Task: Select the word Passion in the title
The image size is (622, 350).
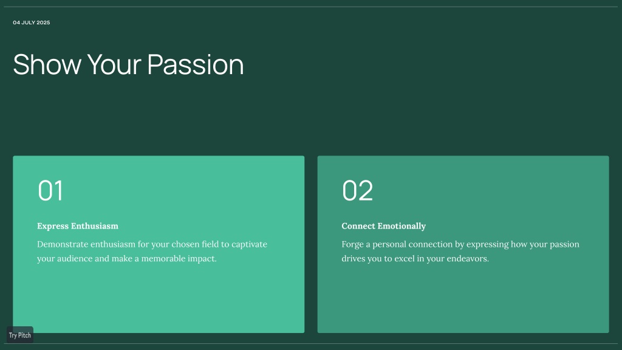Action: 196,64
